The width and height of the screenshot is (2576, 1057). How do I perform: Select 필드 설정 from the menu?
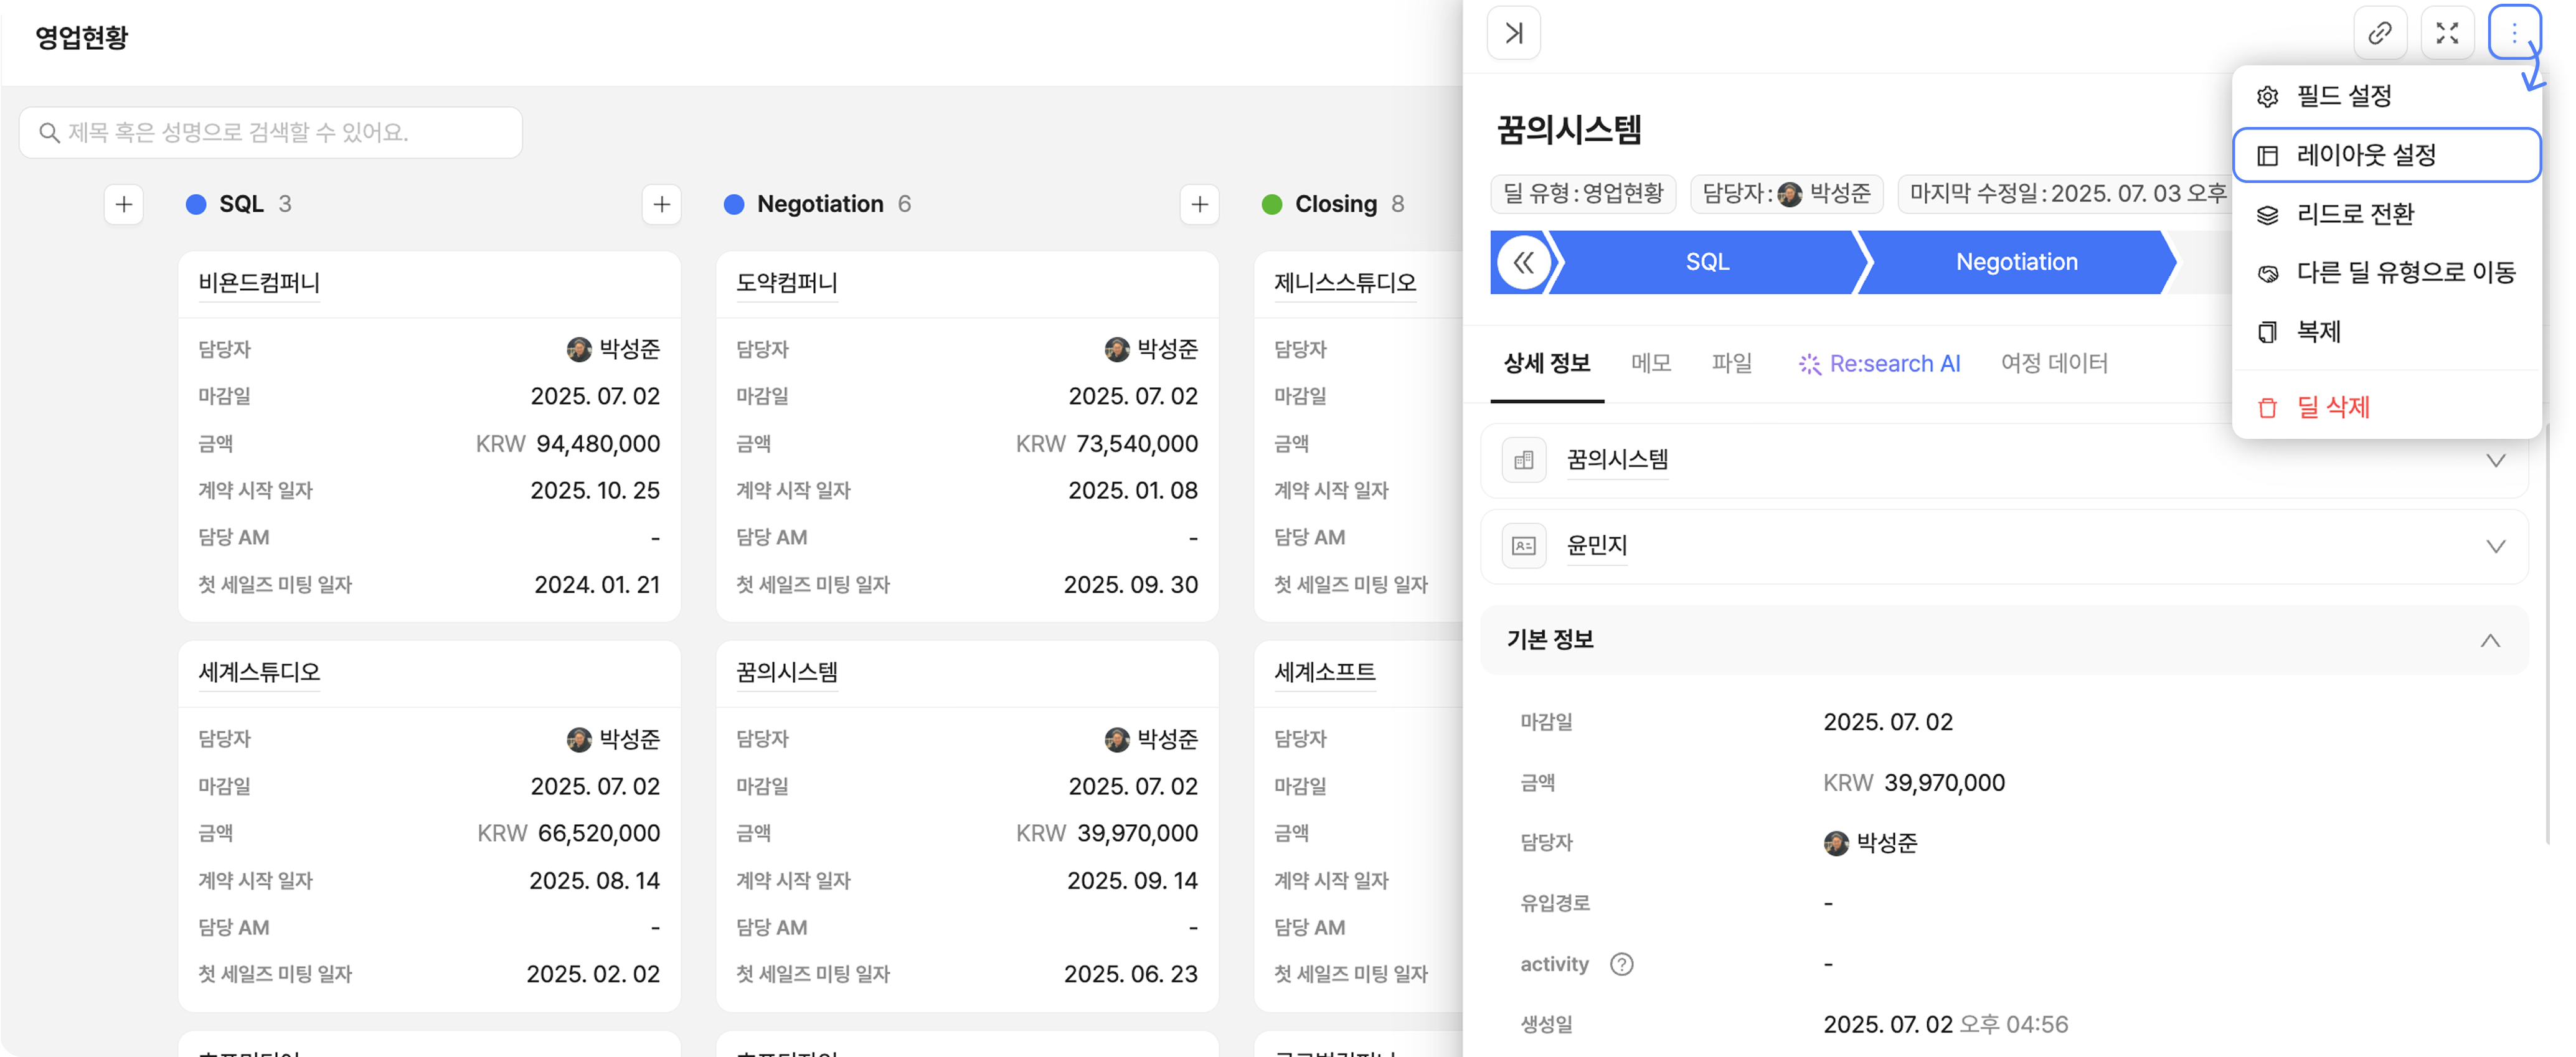point(2343,96)
